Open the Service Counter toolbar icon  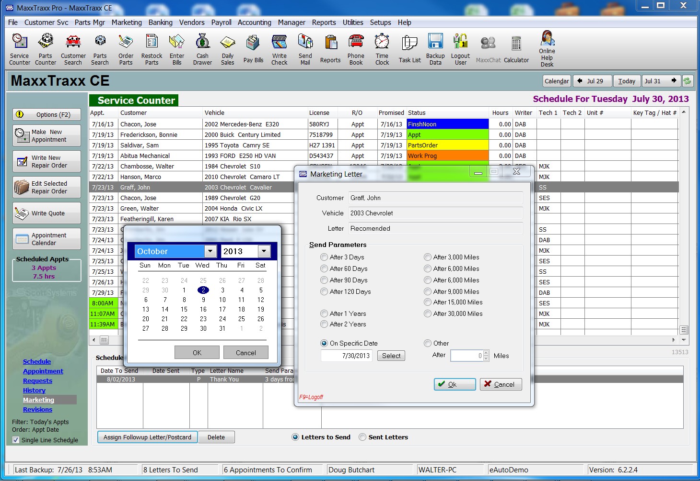[x=20, y=49]
